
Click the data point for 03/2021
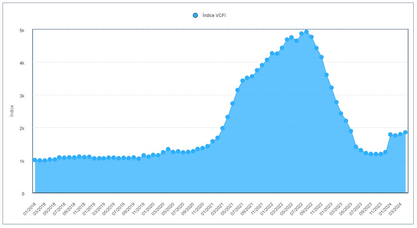coord(223,128)
